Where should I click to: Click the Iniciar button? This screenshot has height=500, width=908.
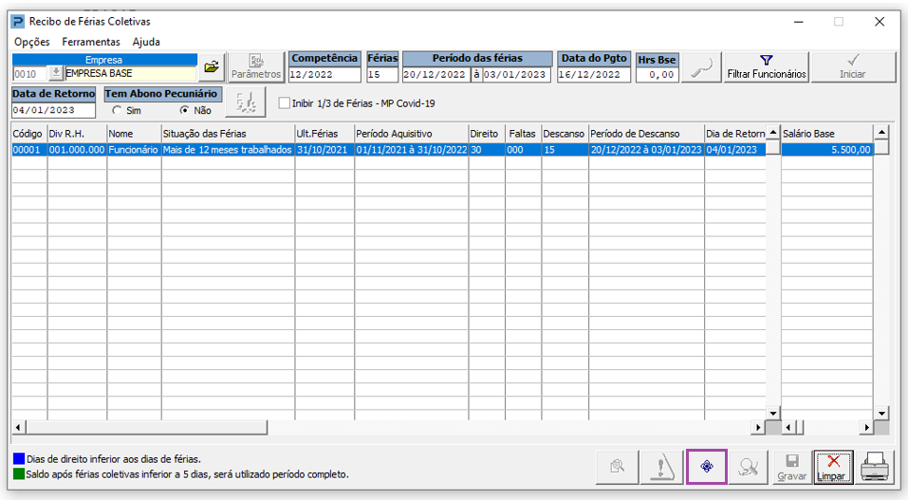point(852,66)
